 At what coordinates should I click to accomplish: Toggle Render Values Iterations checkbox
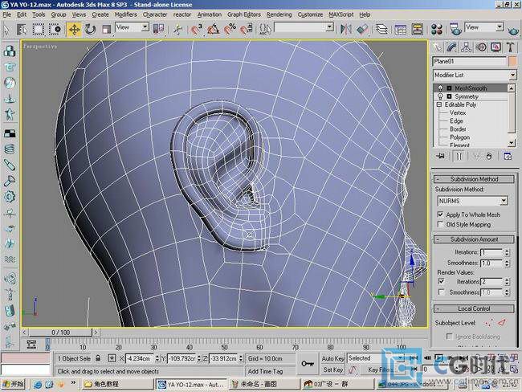coord(442,281)
